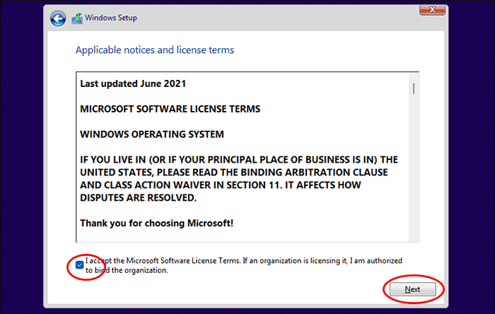495x314 pixels.
Task: Click the 'DISPUTES ARE RESOLVED.' line
Action: (139, 197)
